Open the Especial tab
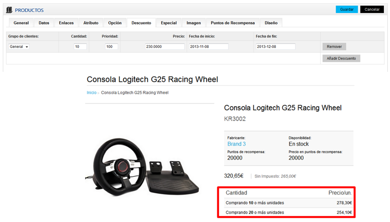The image size is (390, 222). click(168, 23)
